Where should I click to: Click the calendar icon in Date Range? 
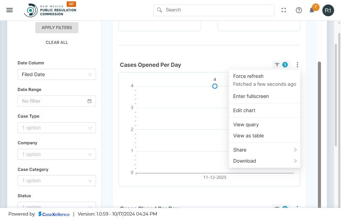pos(89,101)
